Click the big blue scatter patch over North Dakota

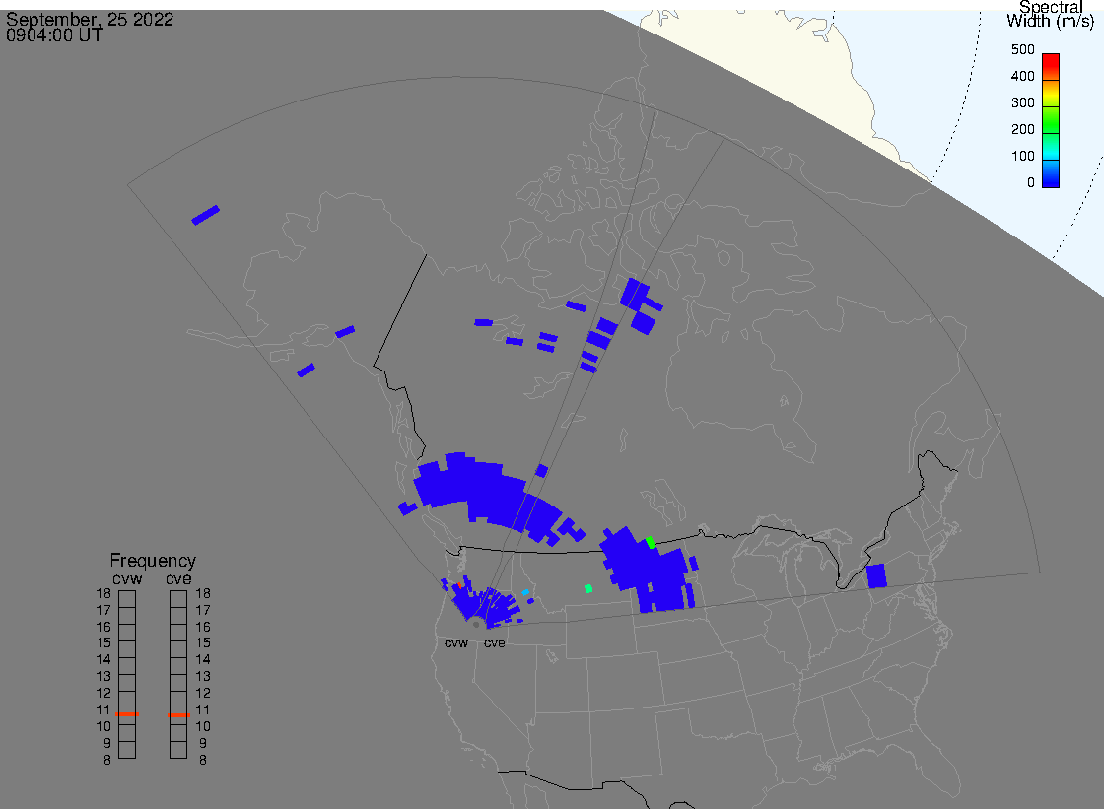(645, 571)
